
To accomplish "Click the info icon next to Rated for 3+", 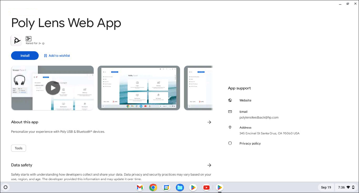I will (43, 43).
